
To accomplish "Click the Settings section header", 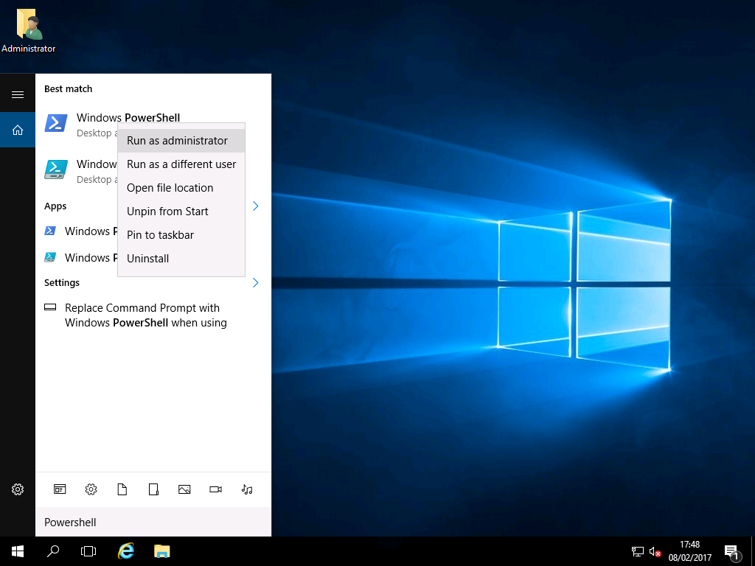I will [x=62, y=282].
